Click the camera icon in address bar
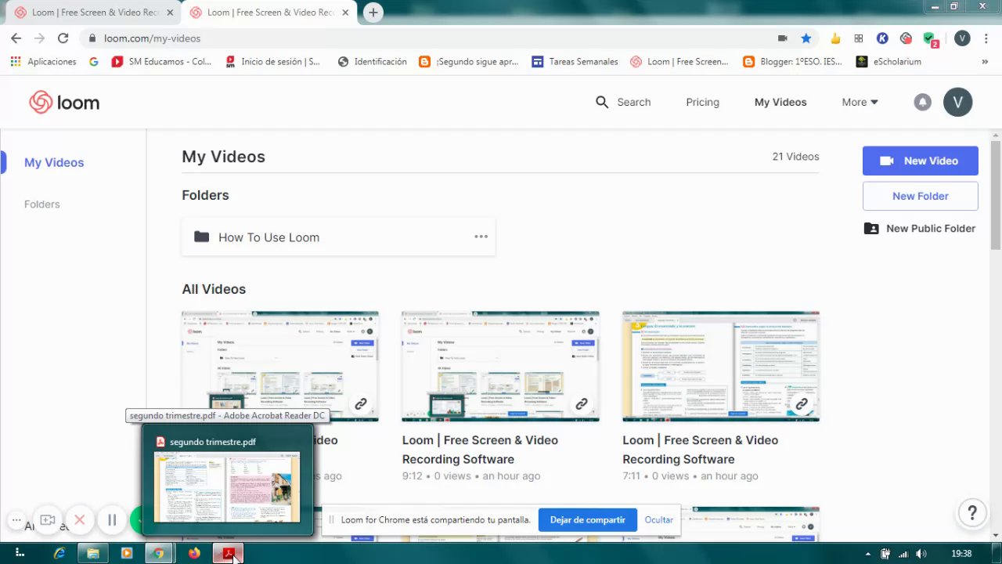 point(782,38)
